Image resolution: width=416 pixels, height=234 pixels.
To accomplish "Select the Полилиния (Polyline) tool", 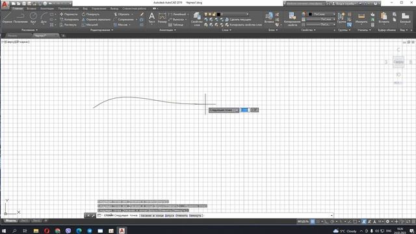I will pyautogui.click(x=20, y=18).
